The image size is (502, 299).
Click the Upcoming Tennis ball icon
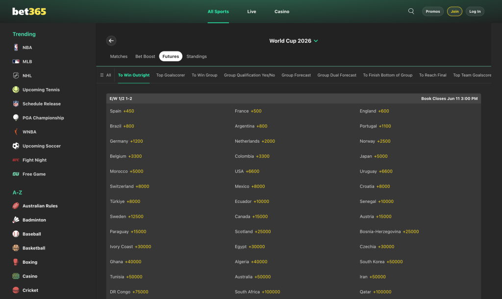[x=16, y=90]
